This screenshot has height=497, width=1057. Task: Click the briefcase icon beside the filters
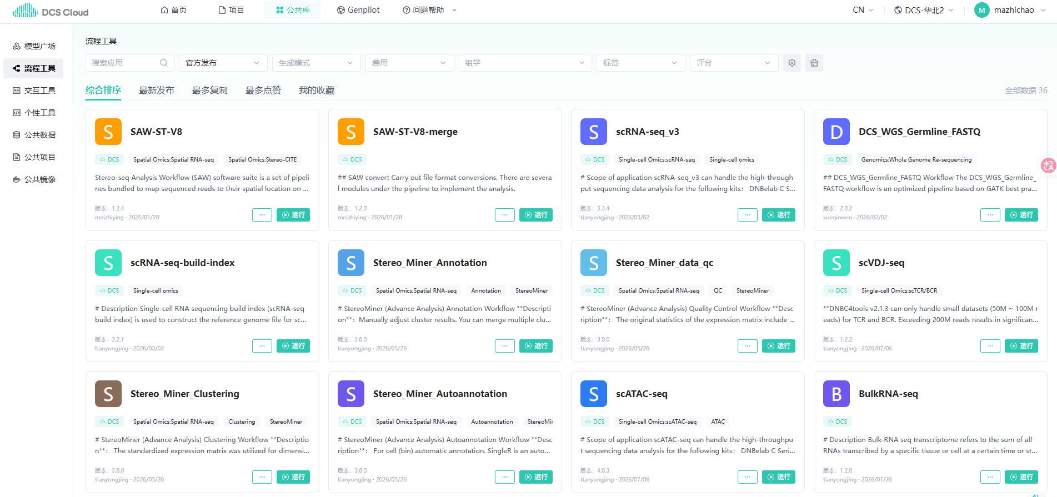coord(814,63)
